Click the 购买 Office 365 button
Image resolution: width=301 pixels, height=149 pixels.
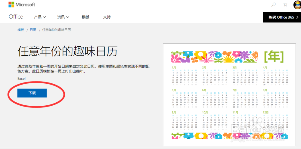(x=282, y=17)
